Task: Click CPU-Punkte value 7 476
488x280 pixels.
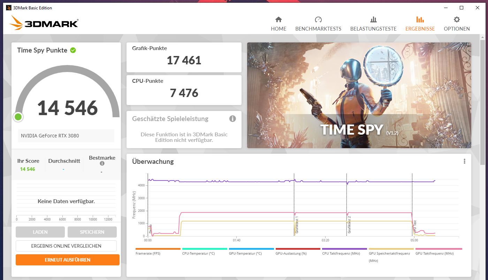Action: pos(184,93)
